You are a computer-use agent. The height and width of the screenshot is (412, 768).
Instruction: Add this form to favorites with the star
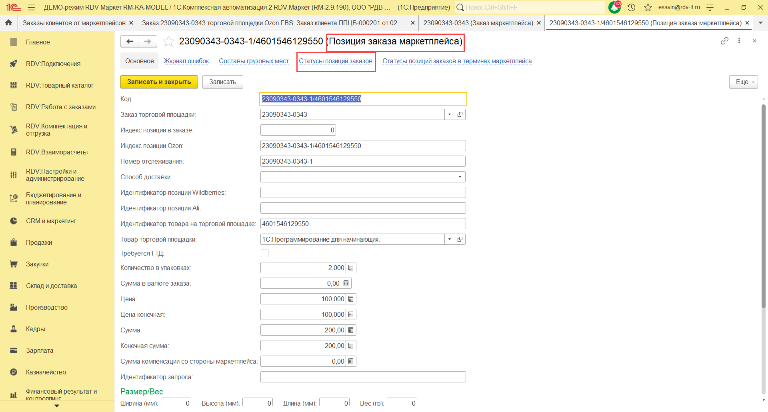tap(169, 42)
